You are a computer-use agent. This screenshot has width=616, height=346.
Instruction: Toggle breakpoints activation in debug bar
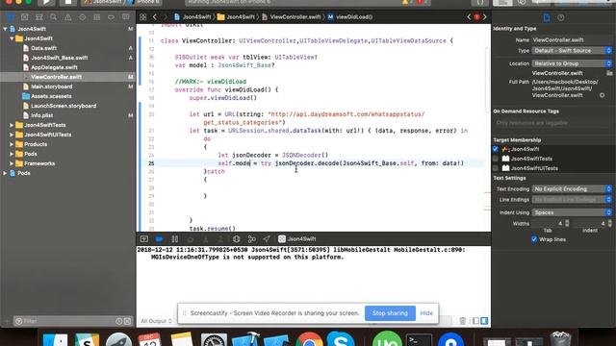pos(159,239)
